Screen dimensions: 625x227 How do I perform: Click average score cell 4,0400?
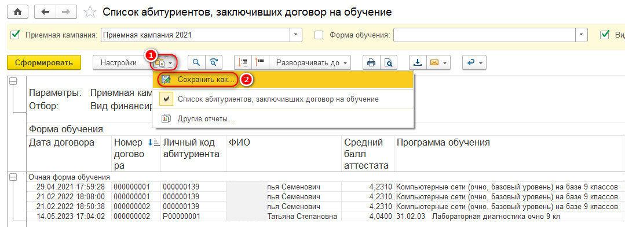(x=368, y=216)
